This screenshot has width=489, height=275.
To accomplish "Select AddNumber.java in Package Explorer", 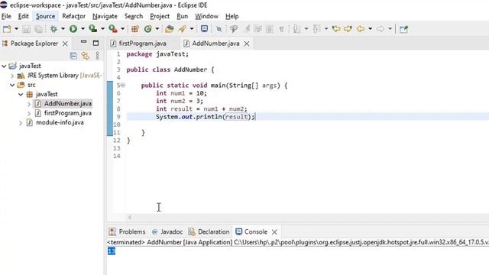I will (x=68, y=104).
